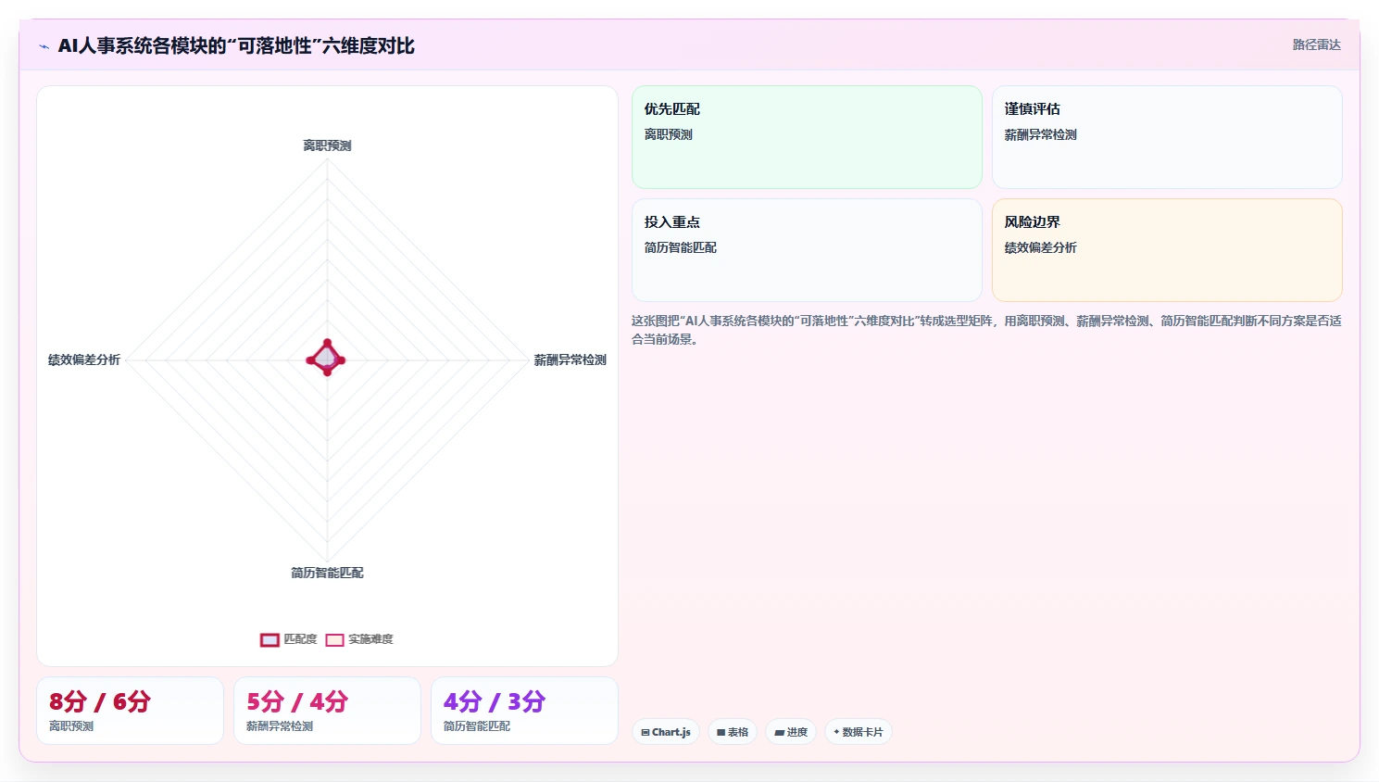Screen dimensions: 1379x782
Task: Click the 离职预测 radar axis label
Action: (x=327, y=145)
